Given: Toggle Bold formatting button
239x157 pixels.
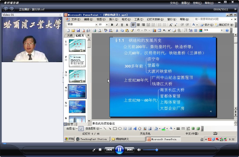Looking at the screenshot, I should (112, 25).
